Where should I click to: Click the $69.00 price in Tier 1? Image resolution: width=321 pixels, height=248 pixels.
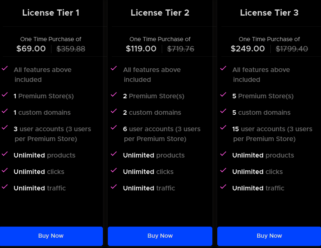click(31, 49)
